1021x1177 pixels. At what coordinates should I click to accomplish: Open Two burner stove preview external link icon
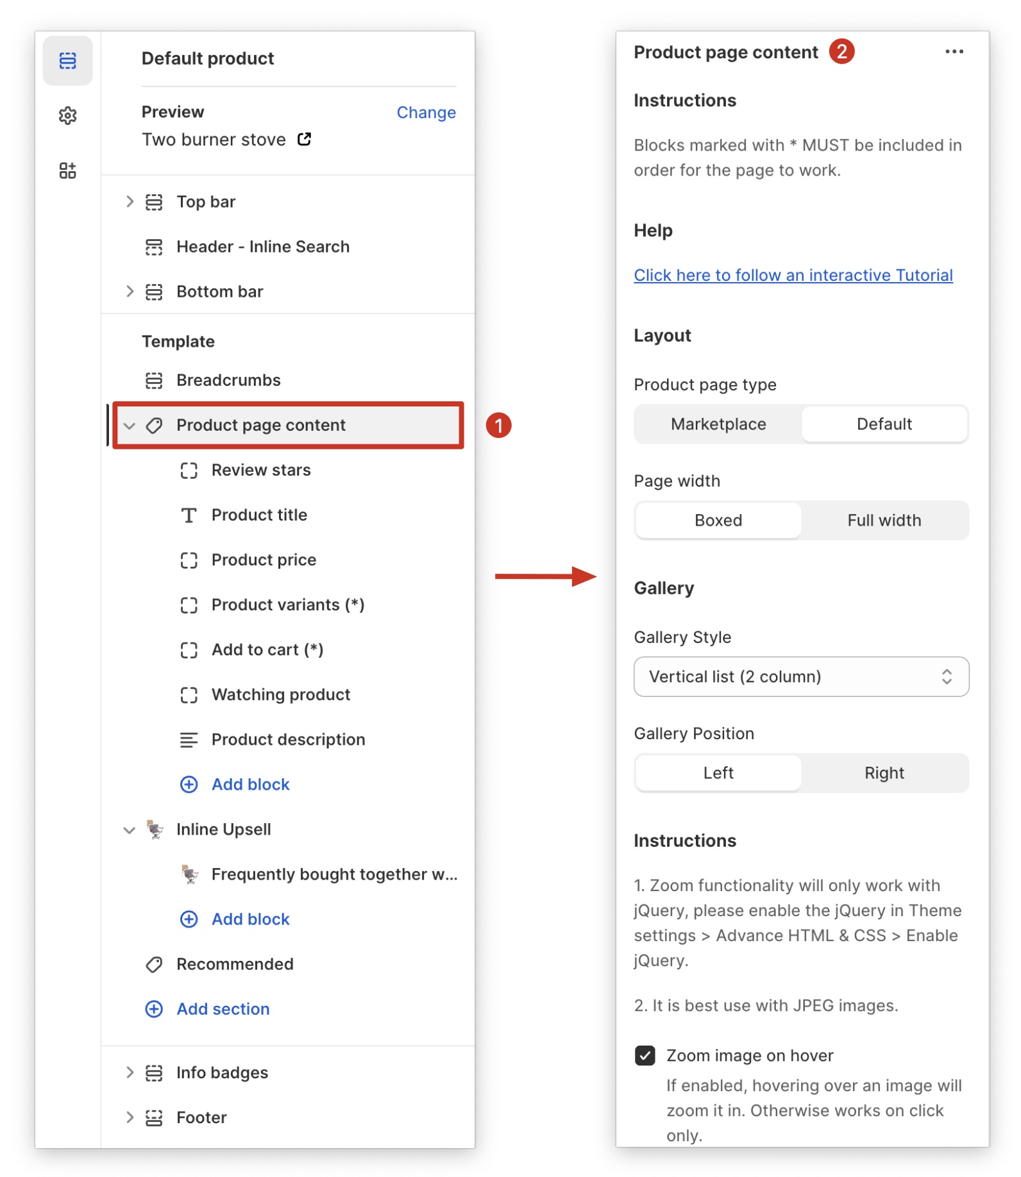305,139
